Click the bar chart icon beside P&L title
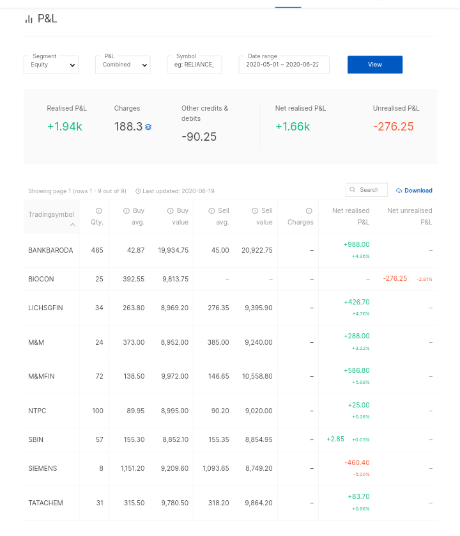The image size is (460, 536). point(29,19)
